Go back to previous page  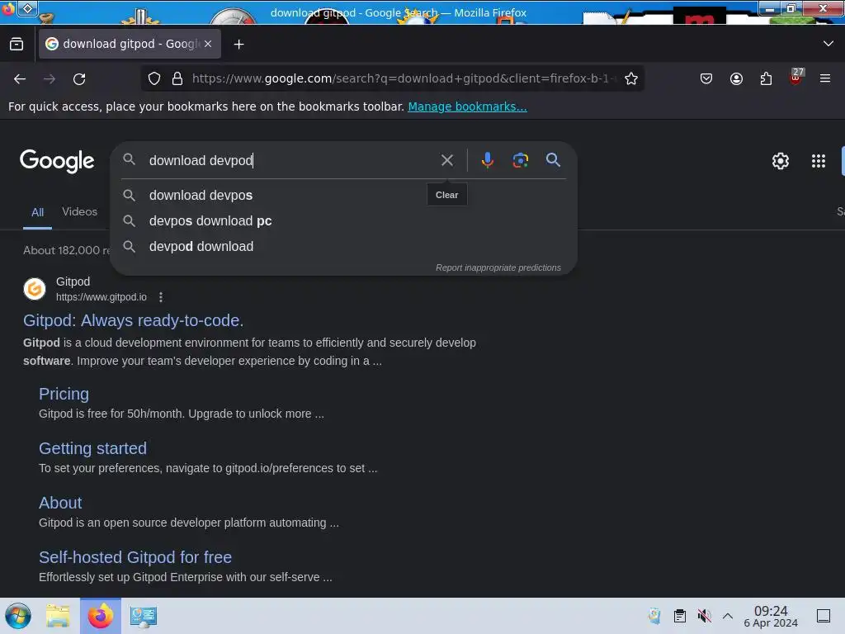[x=20, y=78]
